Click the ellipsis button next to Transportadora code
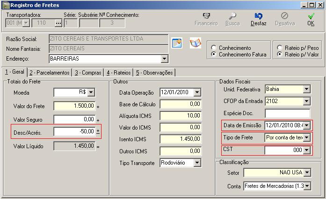This screenshot has height=199, width=326. tap(58, 22)
